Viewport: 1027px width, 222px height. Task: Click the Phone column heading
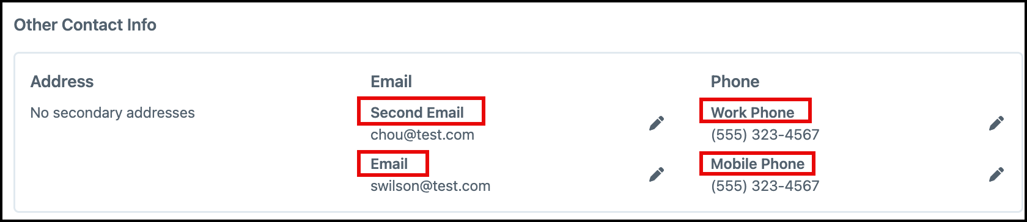735,82
